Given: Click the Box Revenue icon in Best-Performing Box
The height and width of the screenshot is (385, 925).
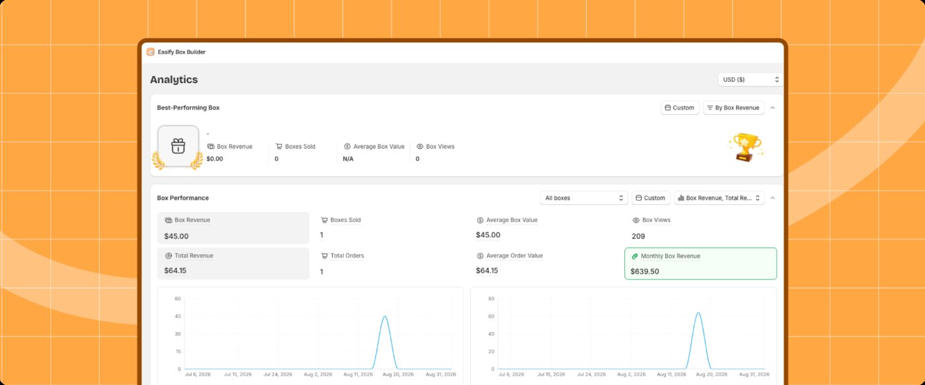Looking at the screenshot, I should point(211,147).
